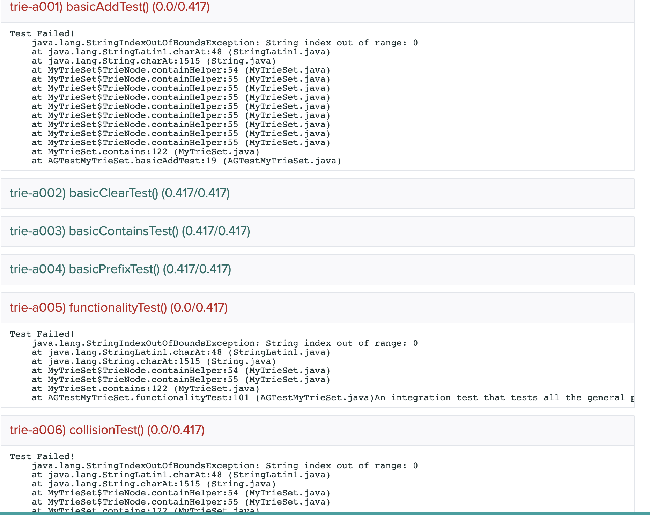Expand the trie-a002 basicClearTest result
The height and width of the screenshot is (515, 650).
coord(120,193)
